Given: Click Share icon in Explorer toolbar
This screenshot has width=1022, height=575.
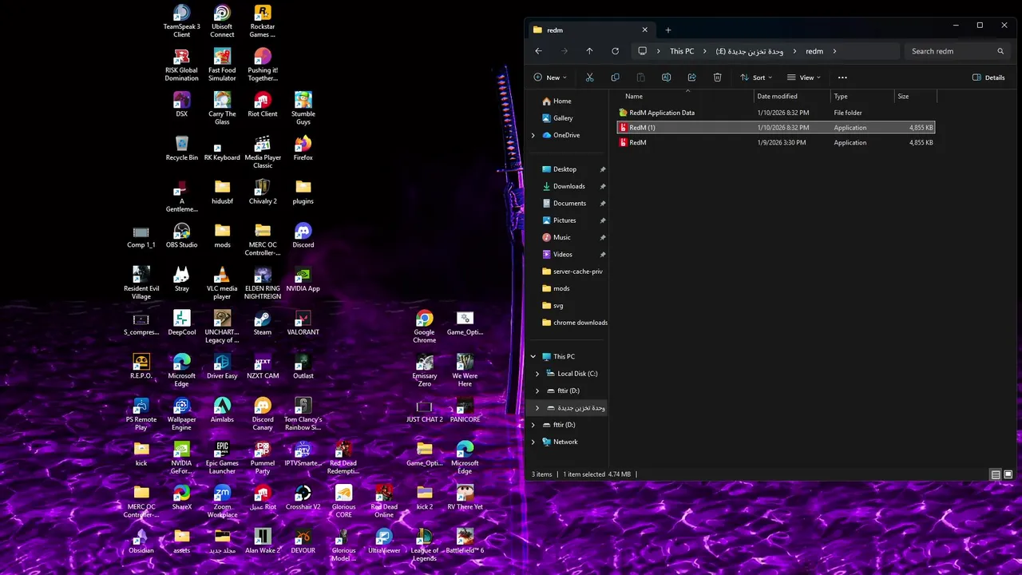Looking at the screenshot, I should [691, 77].
